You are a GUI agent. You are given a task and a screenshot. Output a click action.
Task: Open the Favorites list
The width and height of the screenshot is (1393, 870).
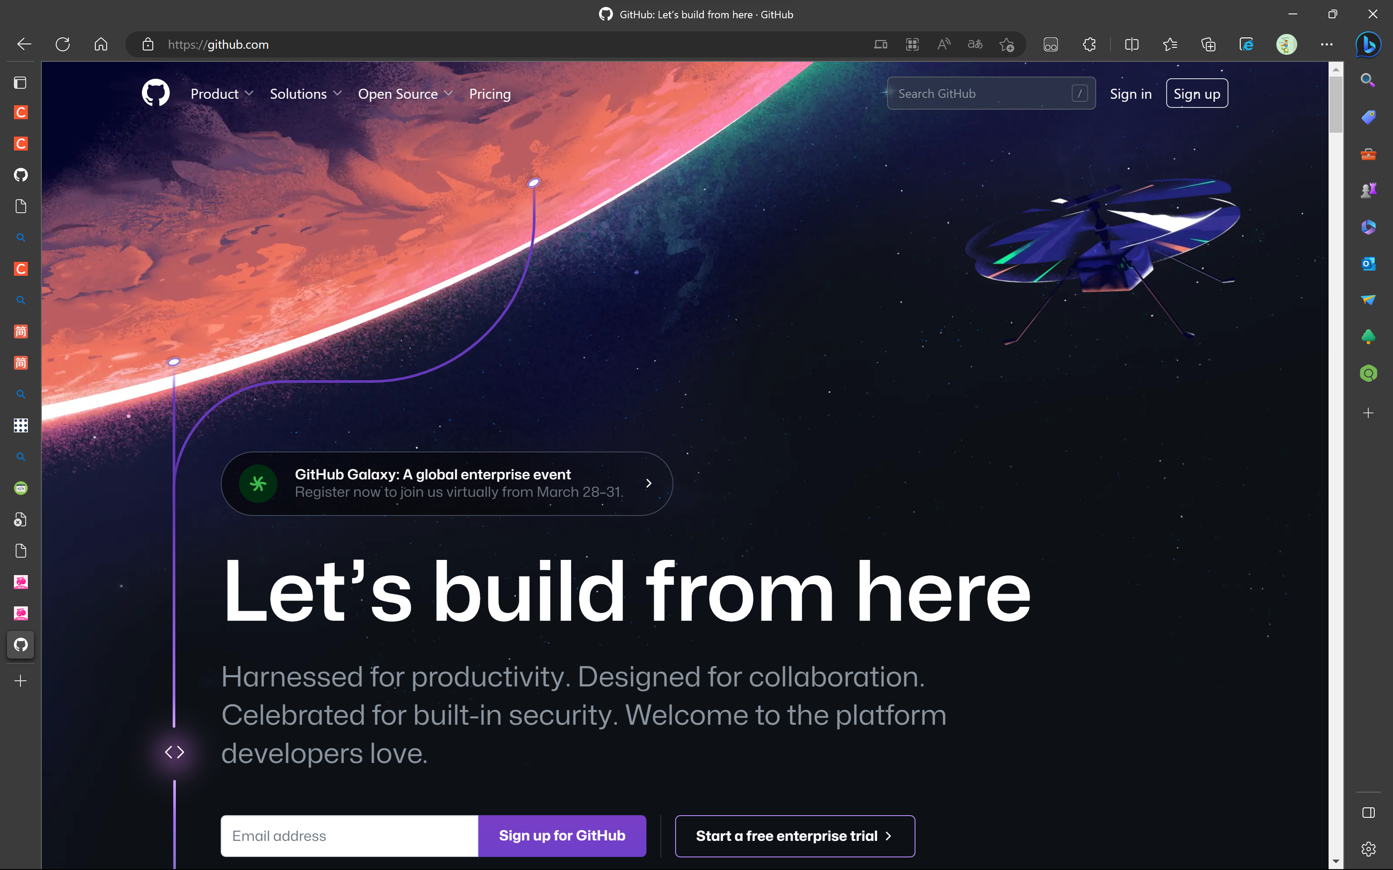pyautogui.click(x=1170, y=44)
